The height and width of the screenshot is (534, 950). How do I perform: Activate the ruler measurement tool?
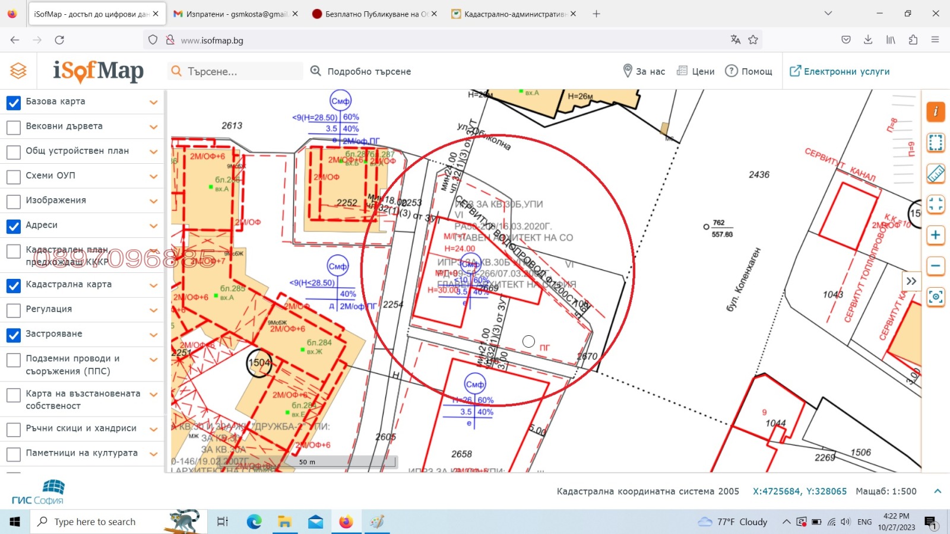pyautogui.click(x=935, y=174)
